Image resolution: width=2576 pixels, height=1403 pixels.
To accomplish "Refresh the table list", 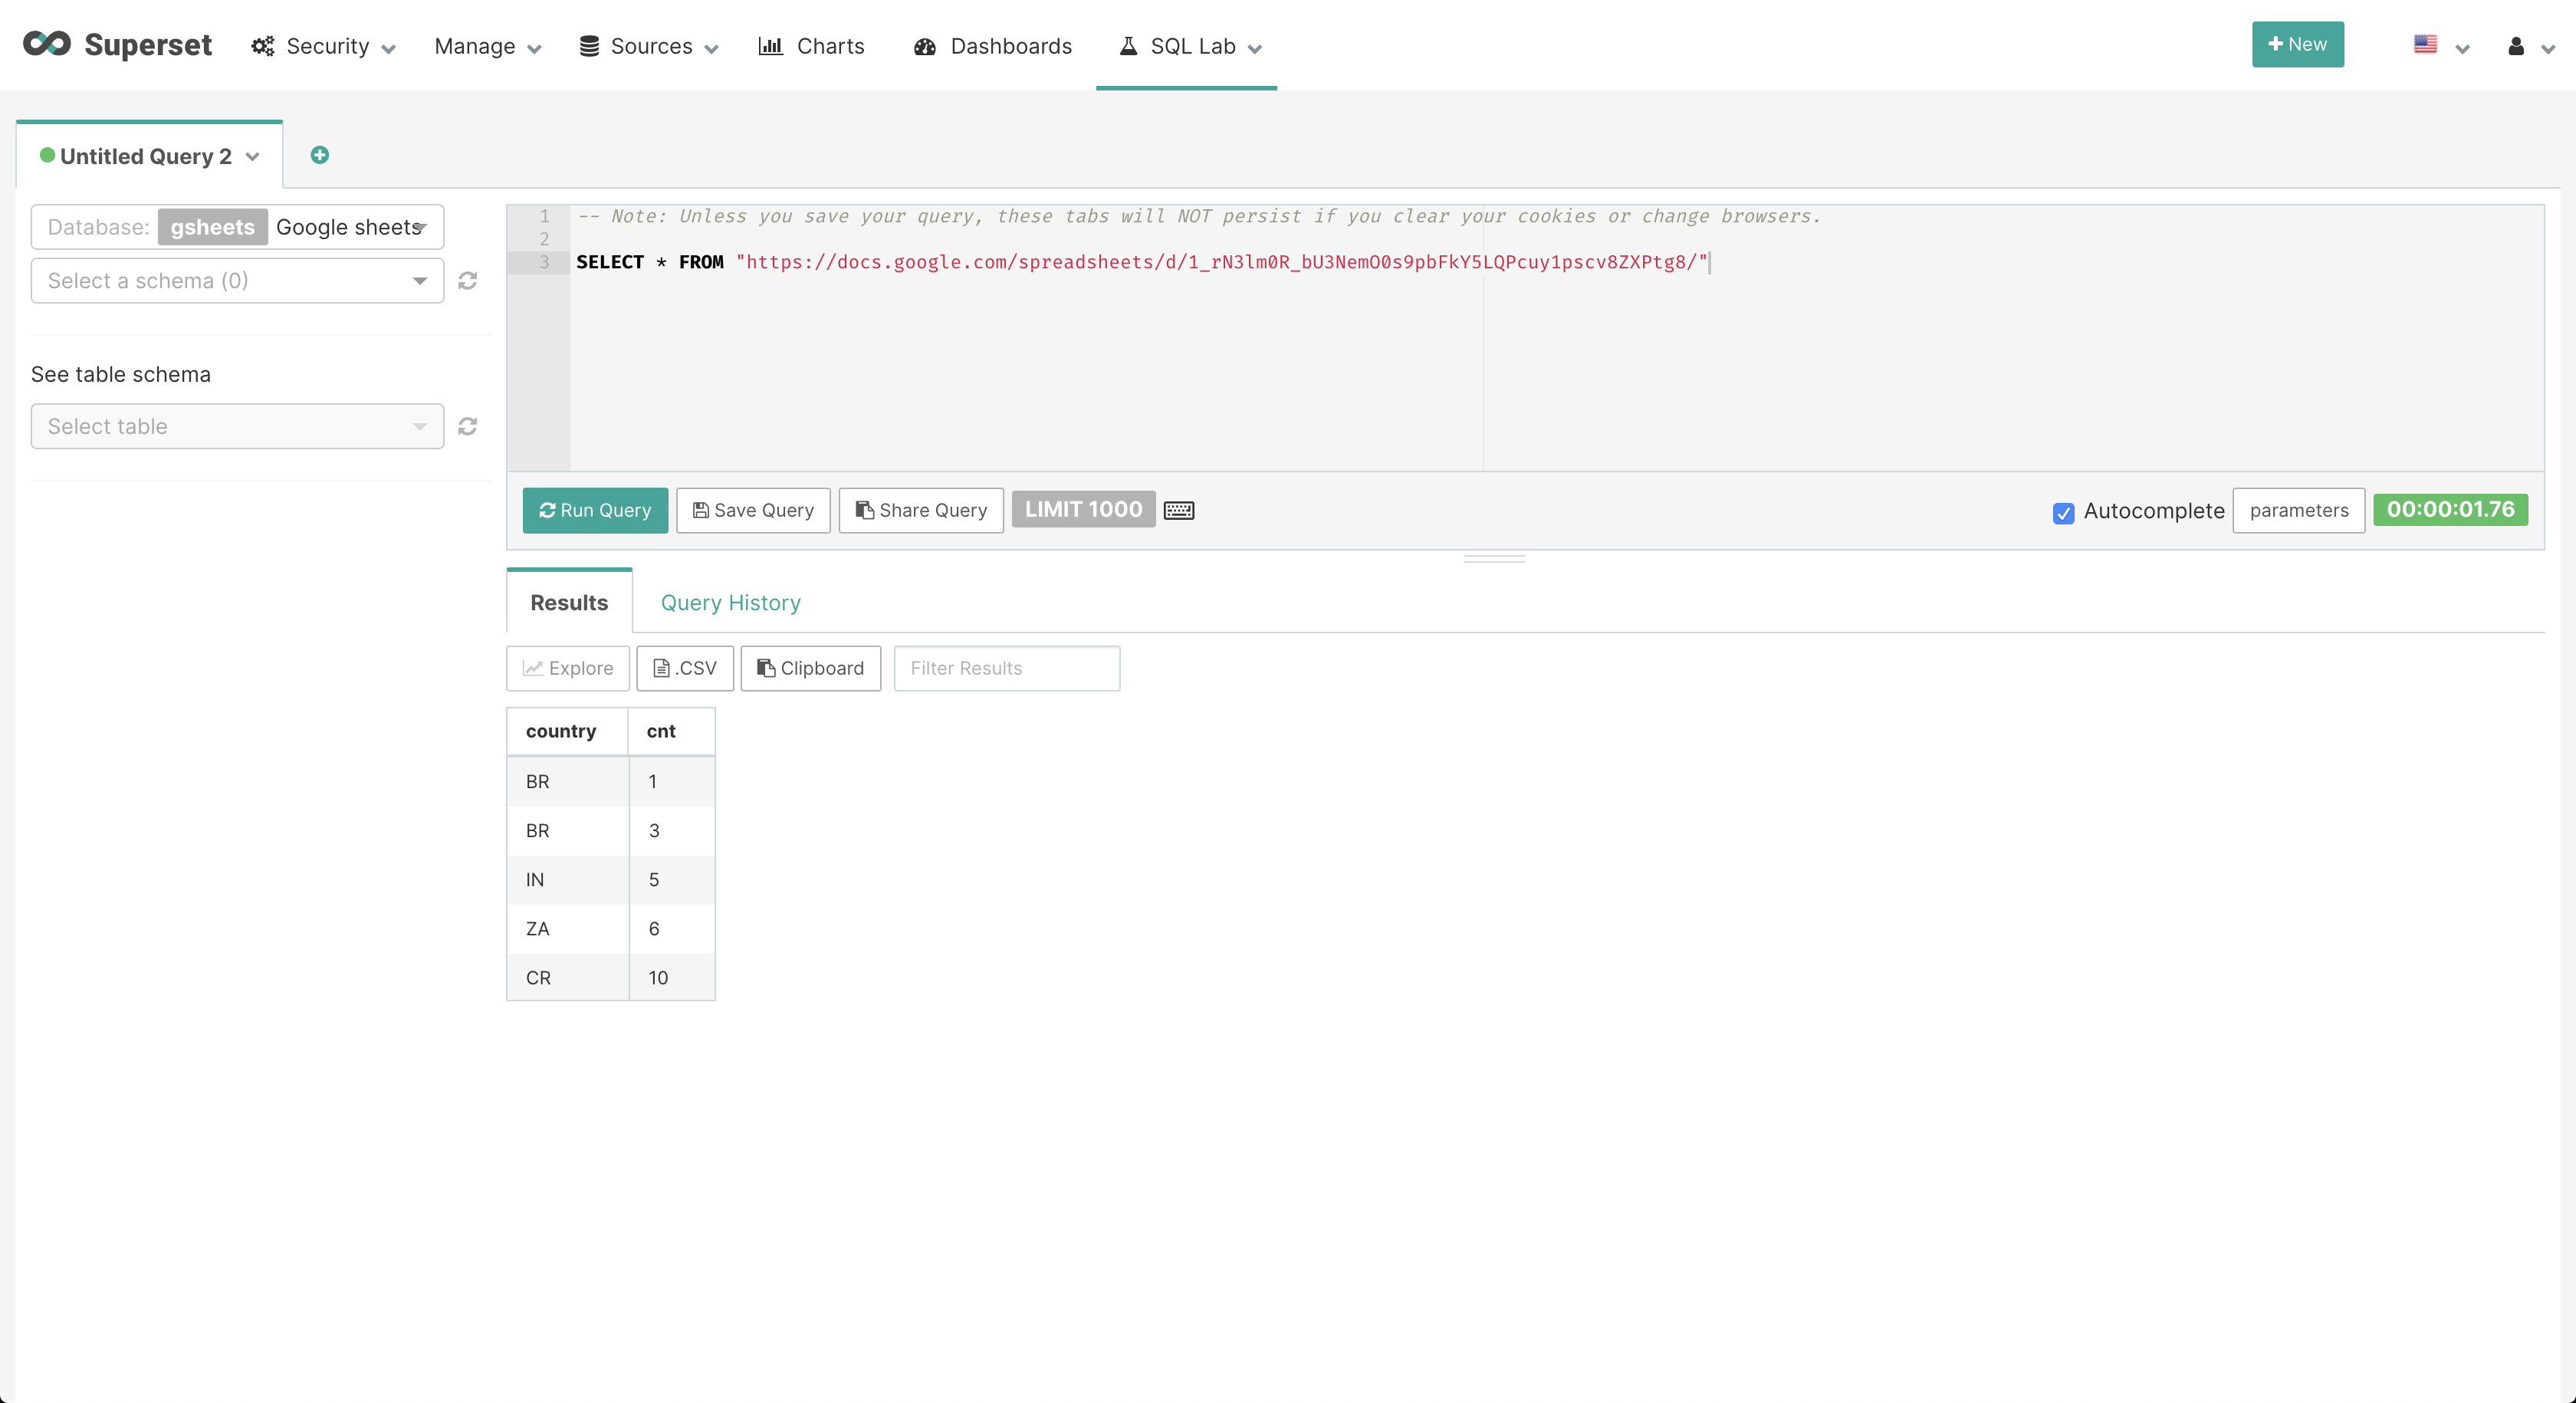I will pos(467,426).
